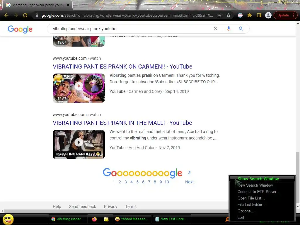Viewport: 300px width, 225px height.
Task: Go to results page 3
Action: coord(126,182)
